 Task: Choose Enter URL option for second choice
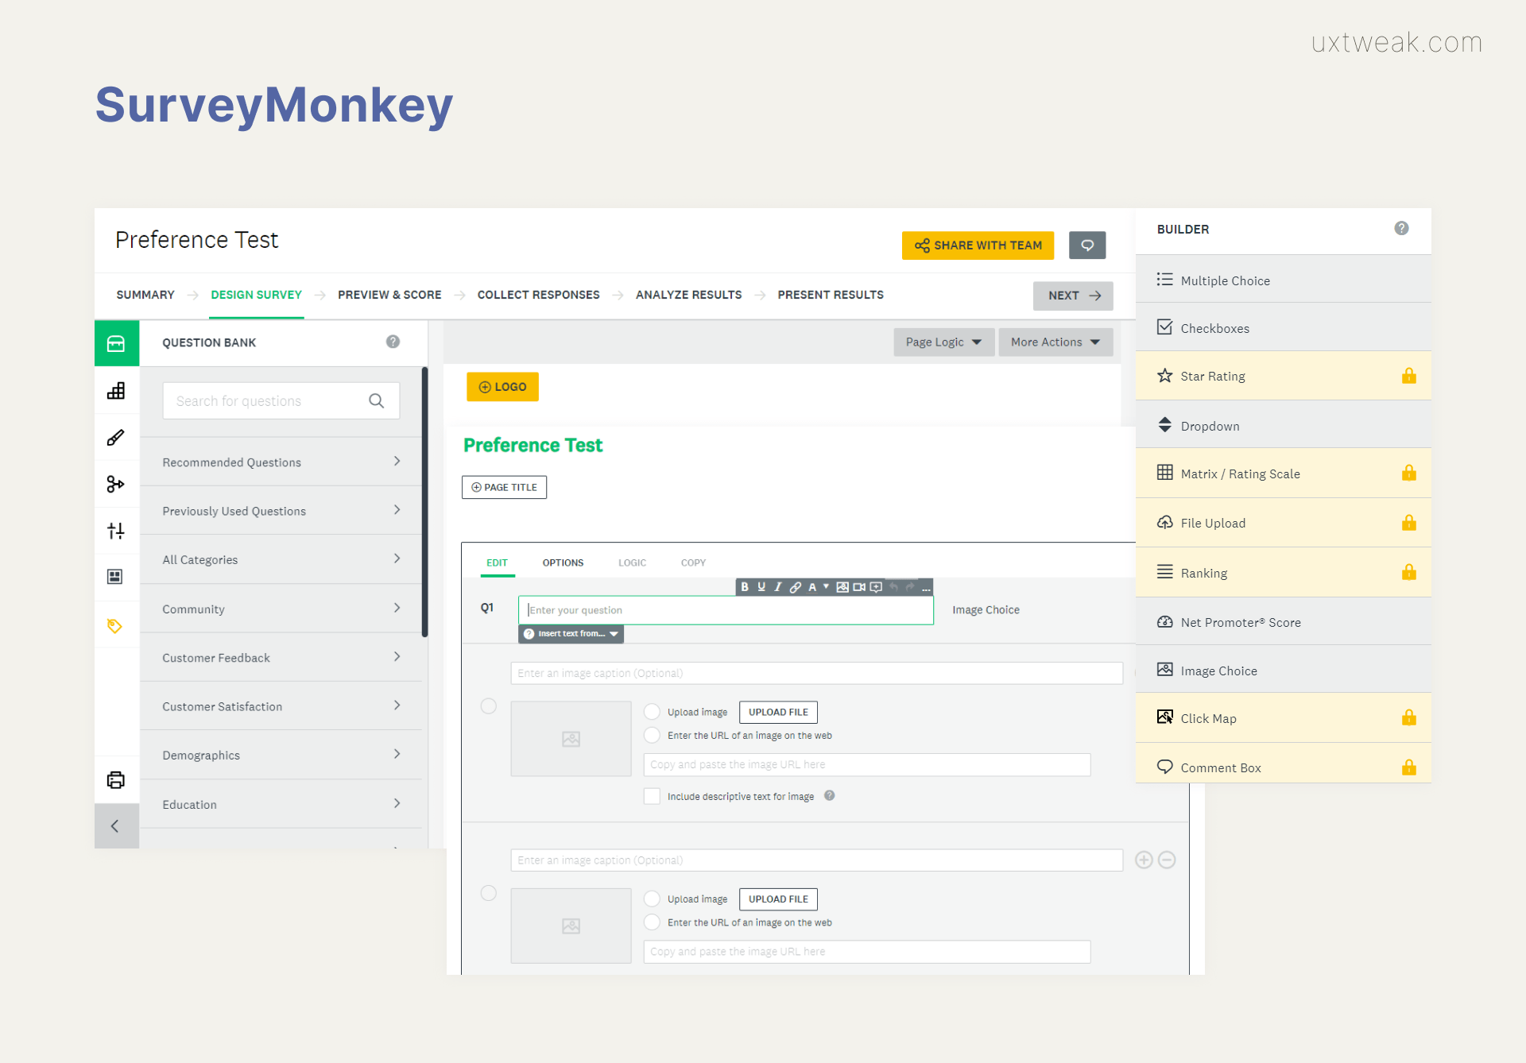(652, 922)
